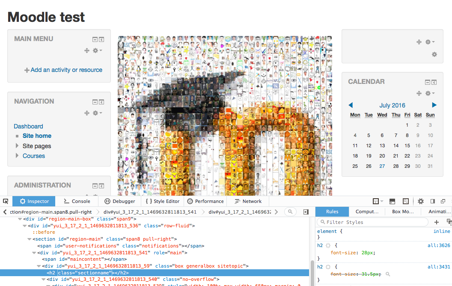This screenshot has height=286, width=452.
Task: Switch to the Network tab
Action: [x=248, y=201]
